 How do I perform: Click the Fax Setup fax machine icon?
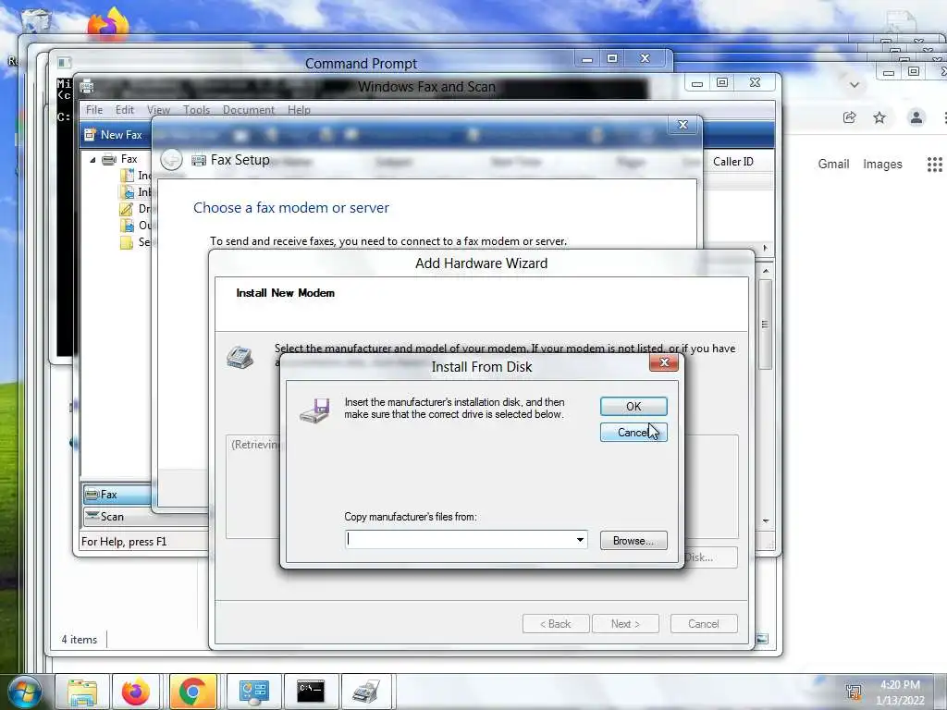[x=199, y=160]
